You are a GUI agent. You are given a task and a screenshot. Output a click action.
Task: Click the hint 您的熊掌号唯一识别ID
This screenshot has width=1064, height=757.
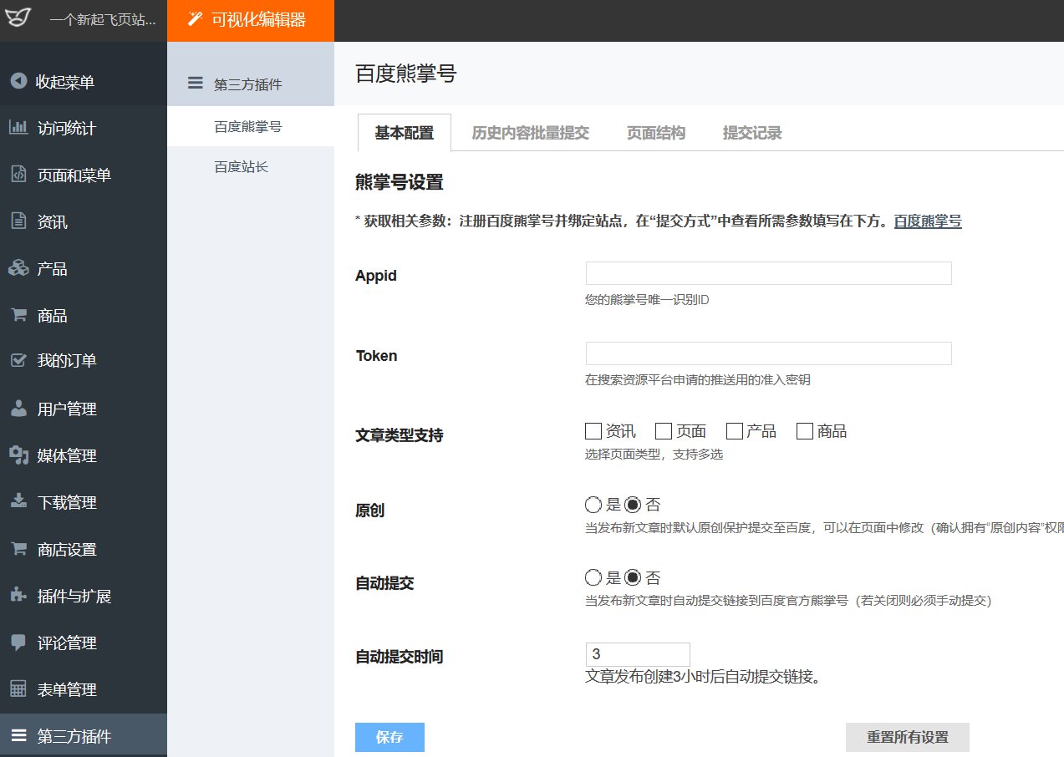pyautogui.click(x=648, y=299)
